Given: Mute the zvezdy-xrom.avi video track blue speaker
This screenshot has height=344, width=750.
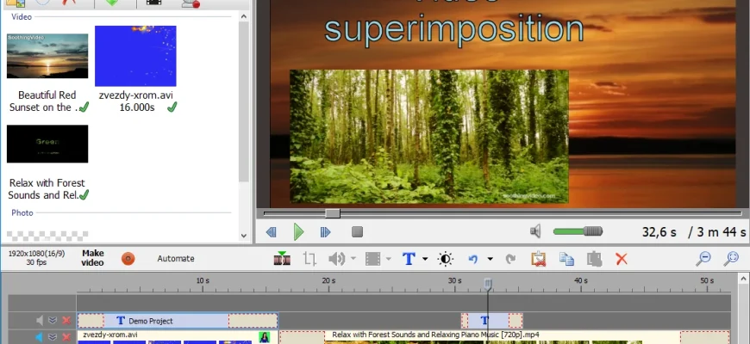Looking at the screenshot, I should pos(40,337).
